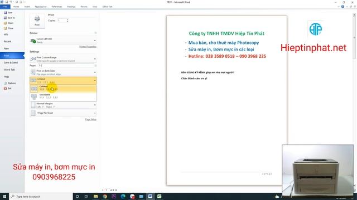Switch to the Office Tab ribbon tab
The height and width of the screenshot is (200, 357).
click(107, 7)
